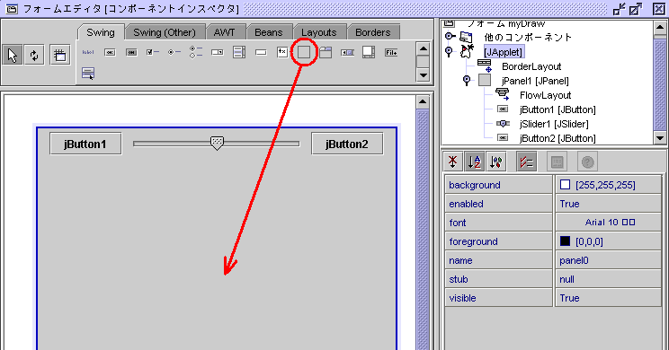The height and width of the screenshot is (350, 669).
Task: Click jButton2 in the form designer
Action: coord(347,144)
